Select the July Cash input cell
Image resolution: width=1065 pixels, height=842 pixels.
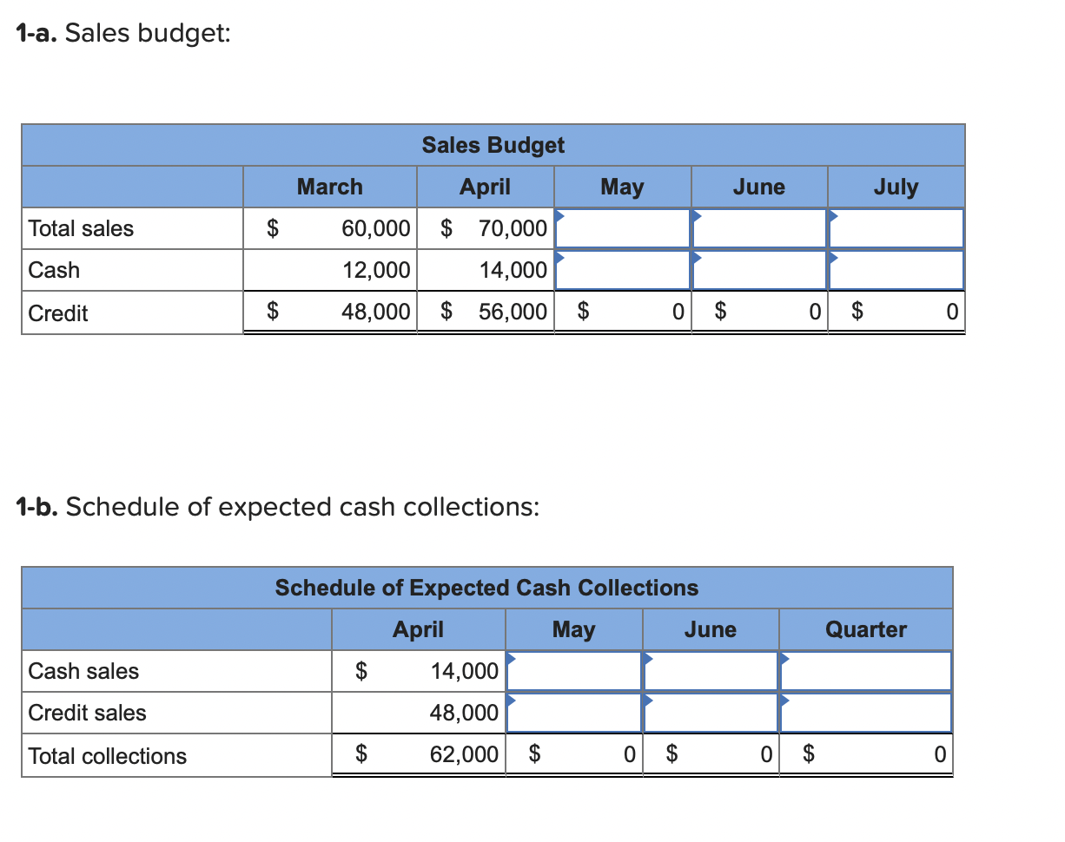[x=896, y=270]
